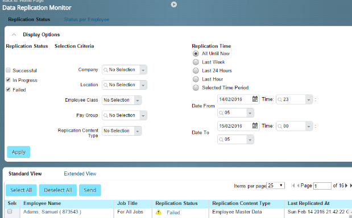Click the Date To field showing 15/02/2016

235,126
